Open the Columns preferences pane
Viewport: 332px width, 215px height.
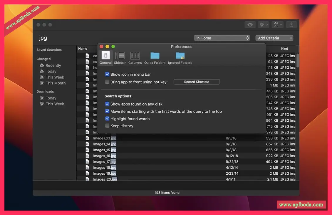click(x=135, y=58)
